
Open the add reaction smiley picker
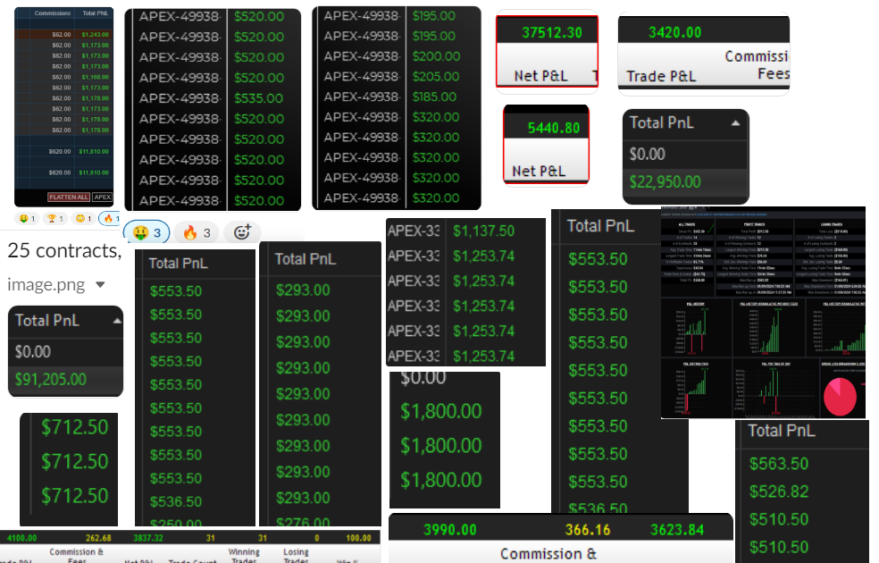tap(241, 233)
